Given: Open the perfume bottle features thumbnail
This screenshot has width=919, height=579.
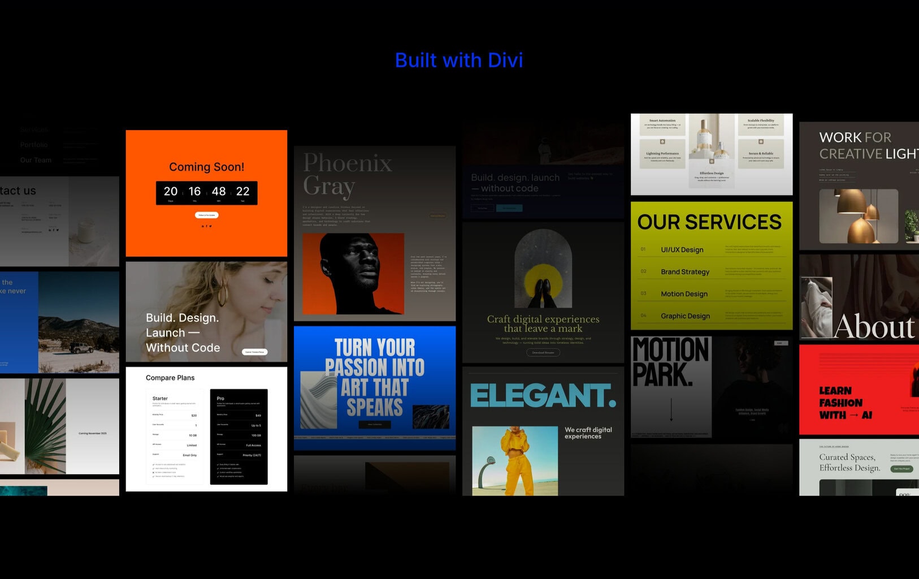Looking at the screenshot, I should point(712,154).
